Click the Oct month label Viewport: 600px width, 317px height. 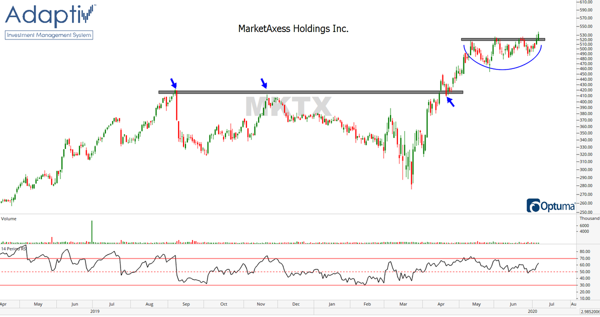point(223,303)
